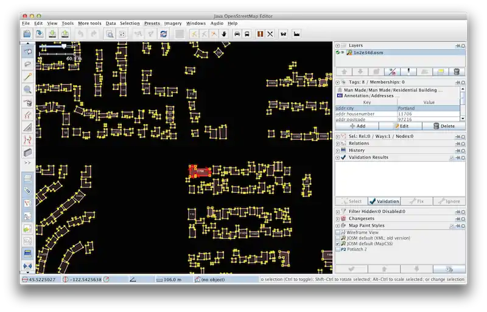Open the Imagery menu
487x312 pixels.
173,23
